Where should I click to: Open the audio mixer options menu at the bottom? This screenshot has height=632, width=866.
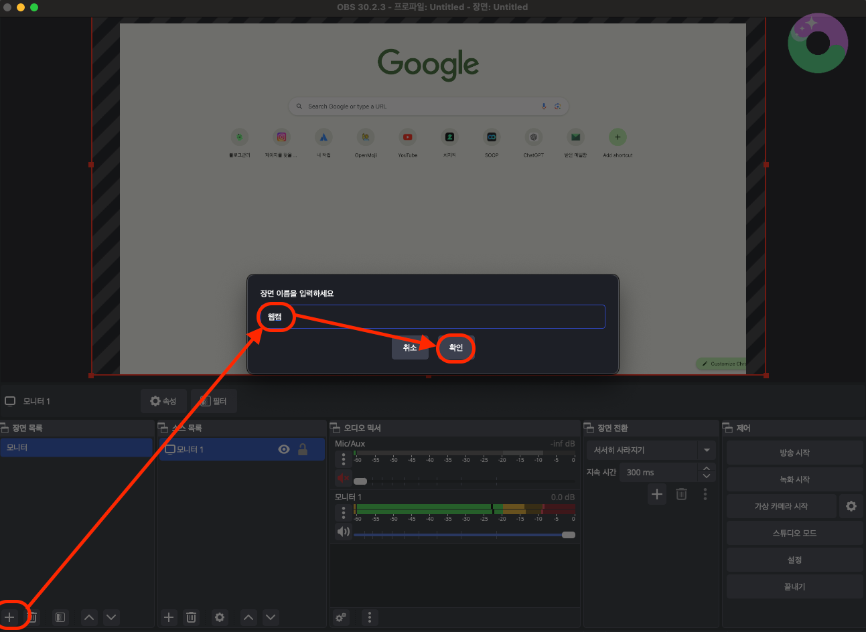[369, 617]
